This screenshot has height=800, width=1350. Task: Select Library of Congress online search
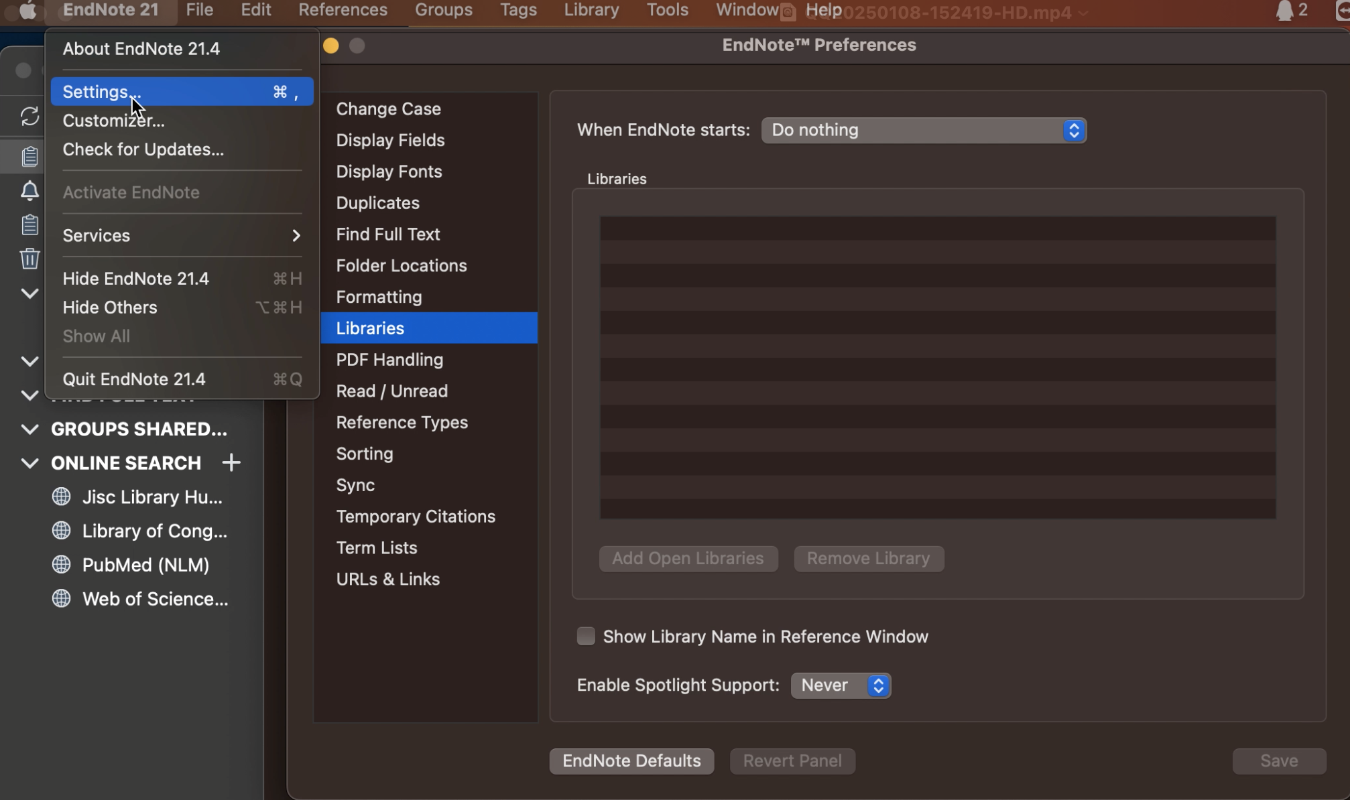click(x=155, y=531)
